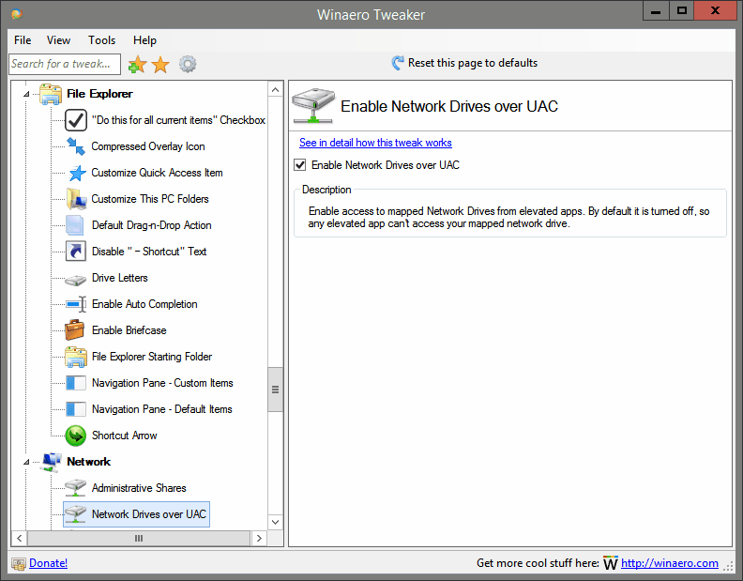Image resolution: width=743 pixels, height=581 pixels.
Task: Open settings via the gear icon
Action: [188, 64]
